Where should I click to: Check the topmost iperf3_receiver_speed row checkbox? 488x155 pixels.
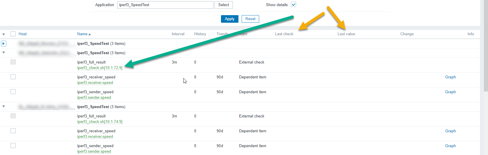13,77
